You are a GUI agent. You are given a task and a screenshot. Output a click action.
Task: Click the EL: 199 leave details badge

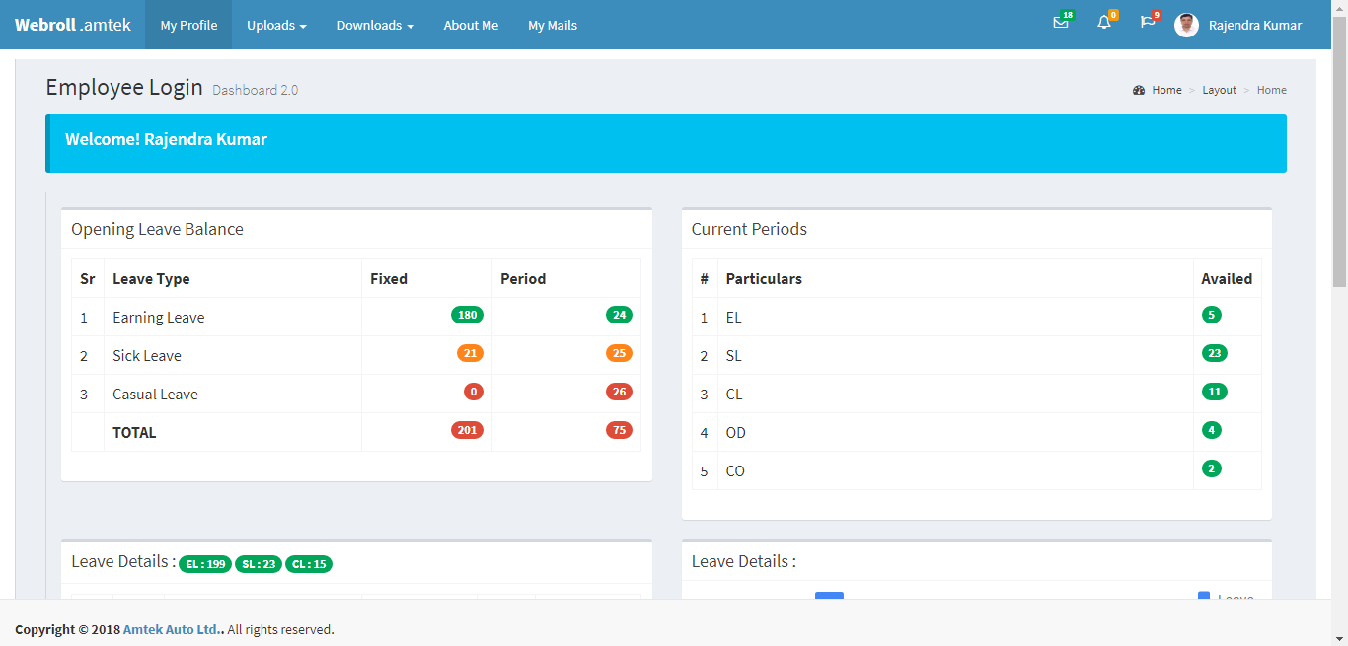pos(205,564)
